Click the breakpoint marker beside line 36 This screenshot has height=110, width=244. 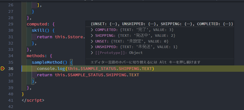[x=3, y=68]
